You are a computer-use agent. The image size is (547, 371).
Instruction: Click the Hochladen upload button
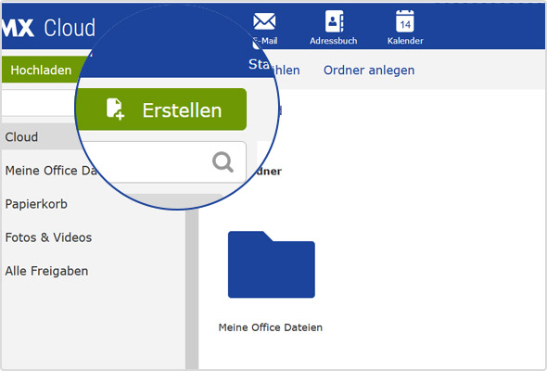[x=41, y=70]
